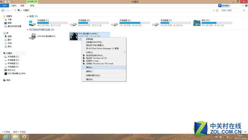248x140 pixels.
Task: Show hidden tray icons arrow
Action: point(212,137)
